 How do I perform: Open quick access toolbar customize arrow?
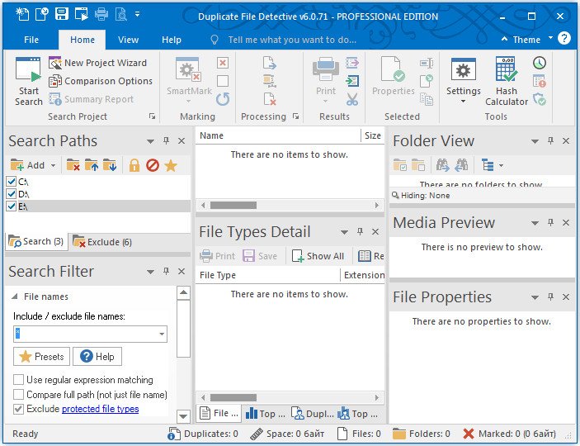(x=137, y=14)
